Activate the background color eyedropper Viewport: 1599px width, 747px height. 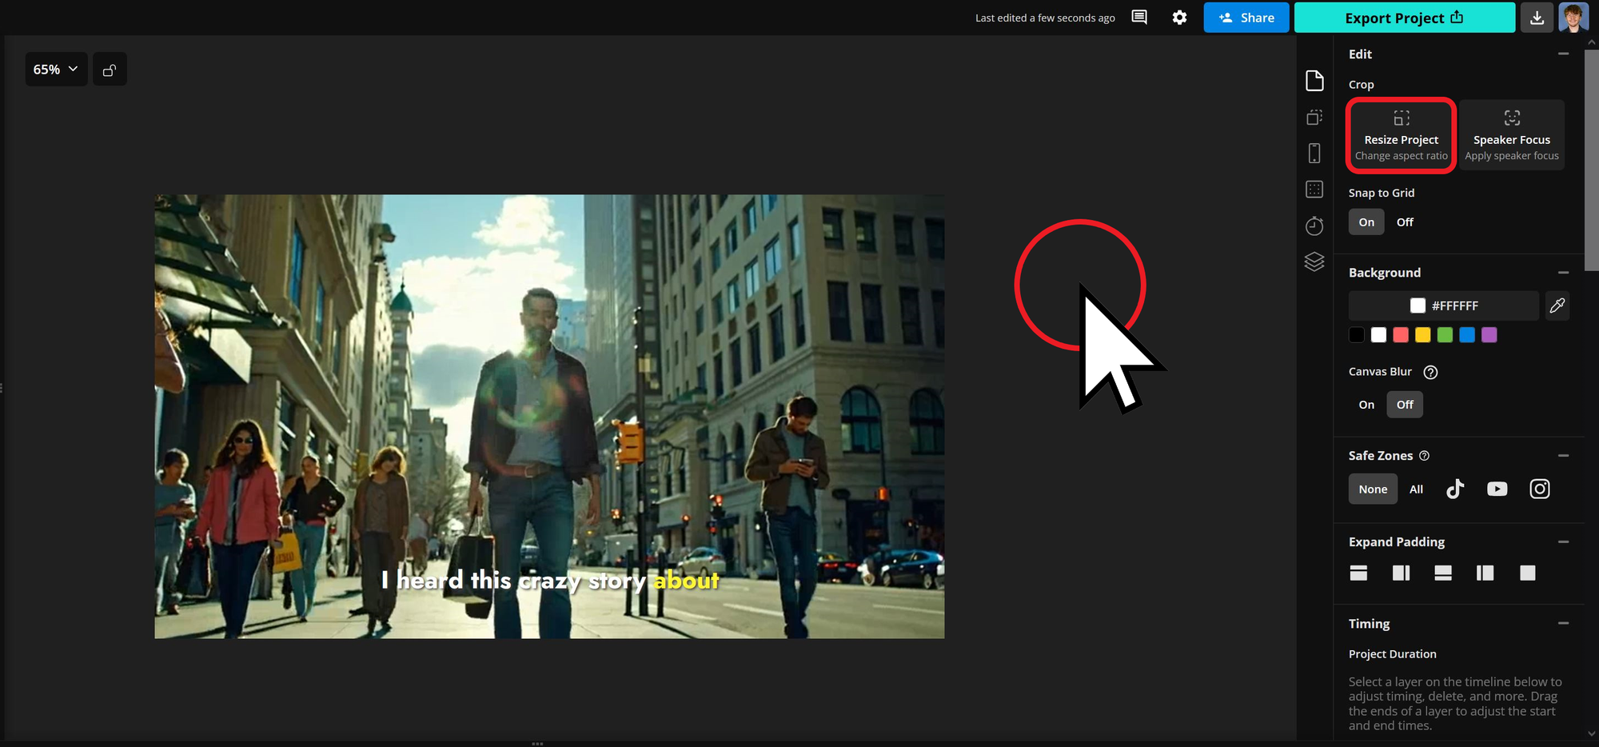point(1557,306)
